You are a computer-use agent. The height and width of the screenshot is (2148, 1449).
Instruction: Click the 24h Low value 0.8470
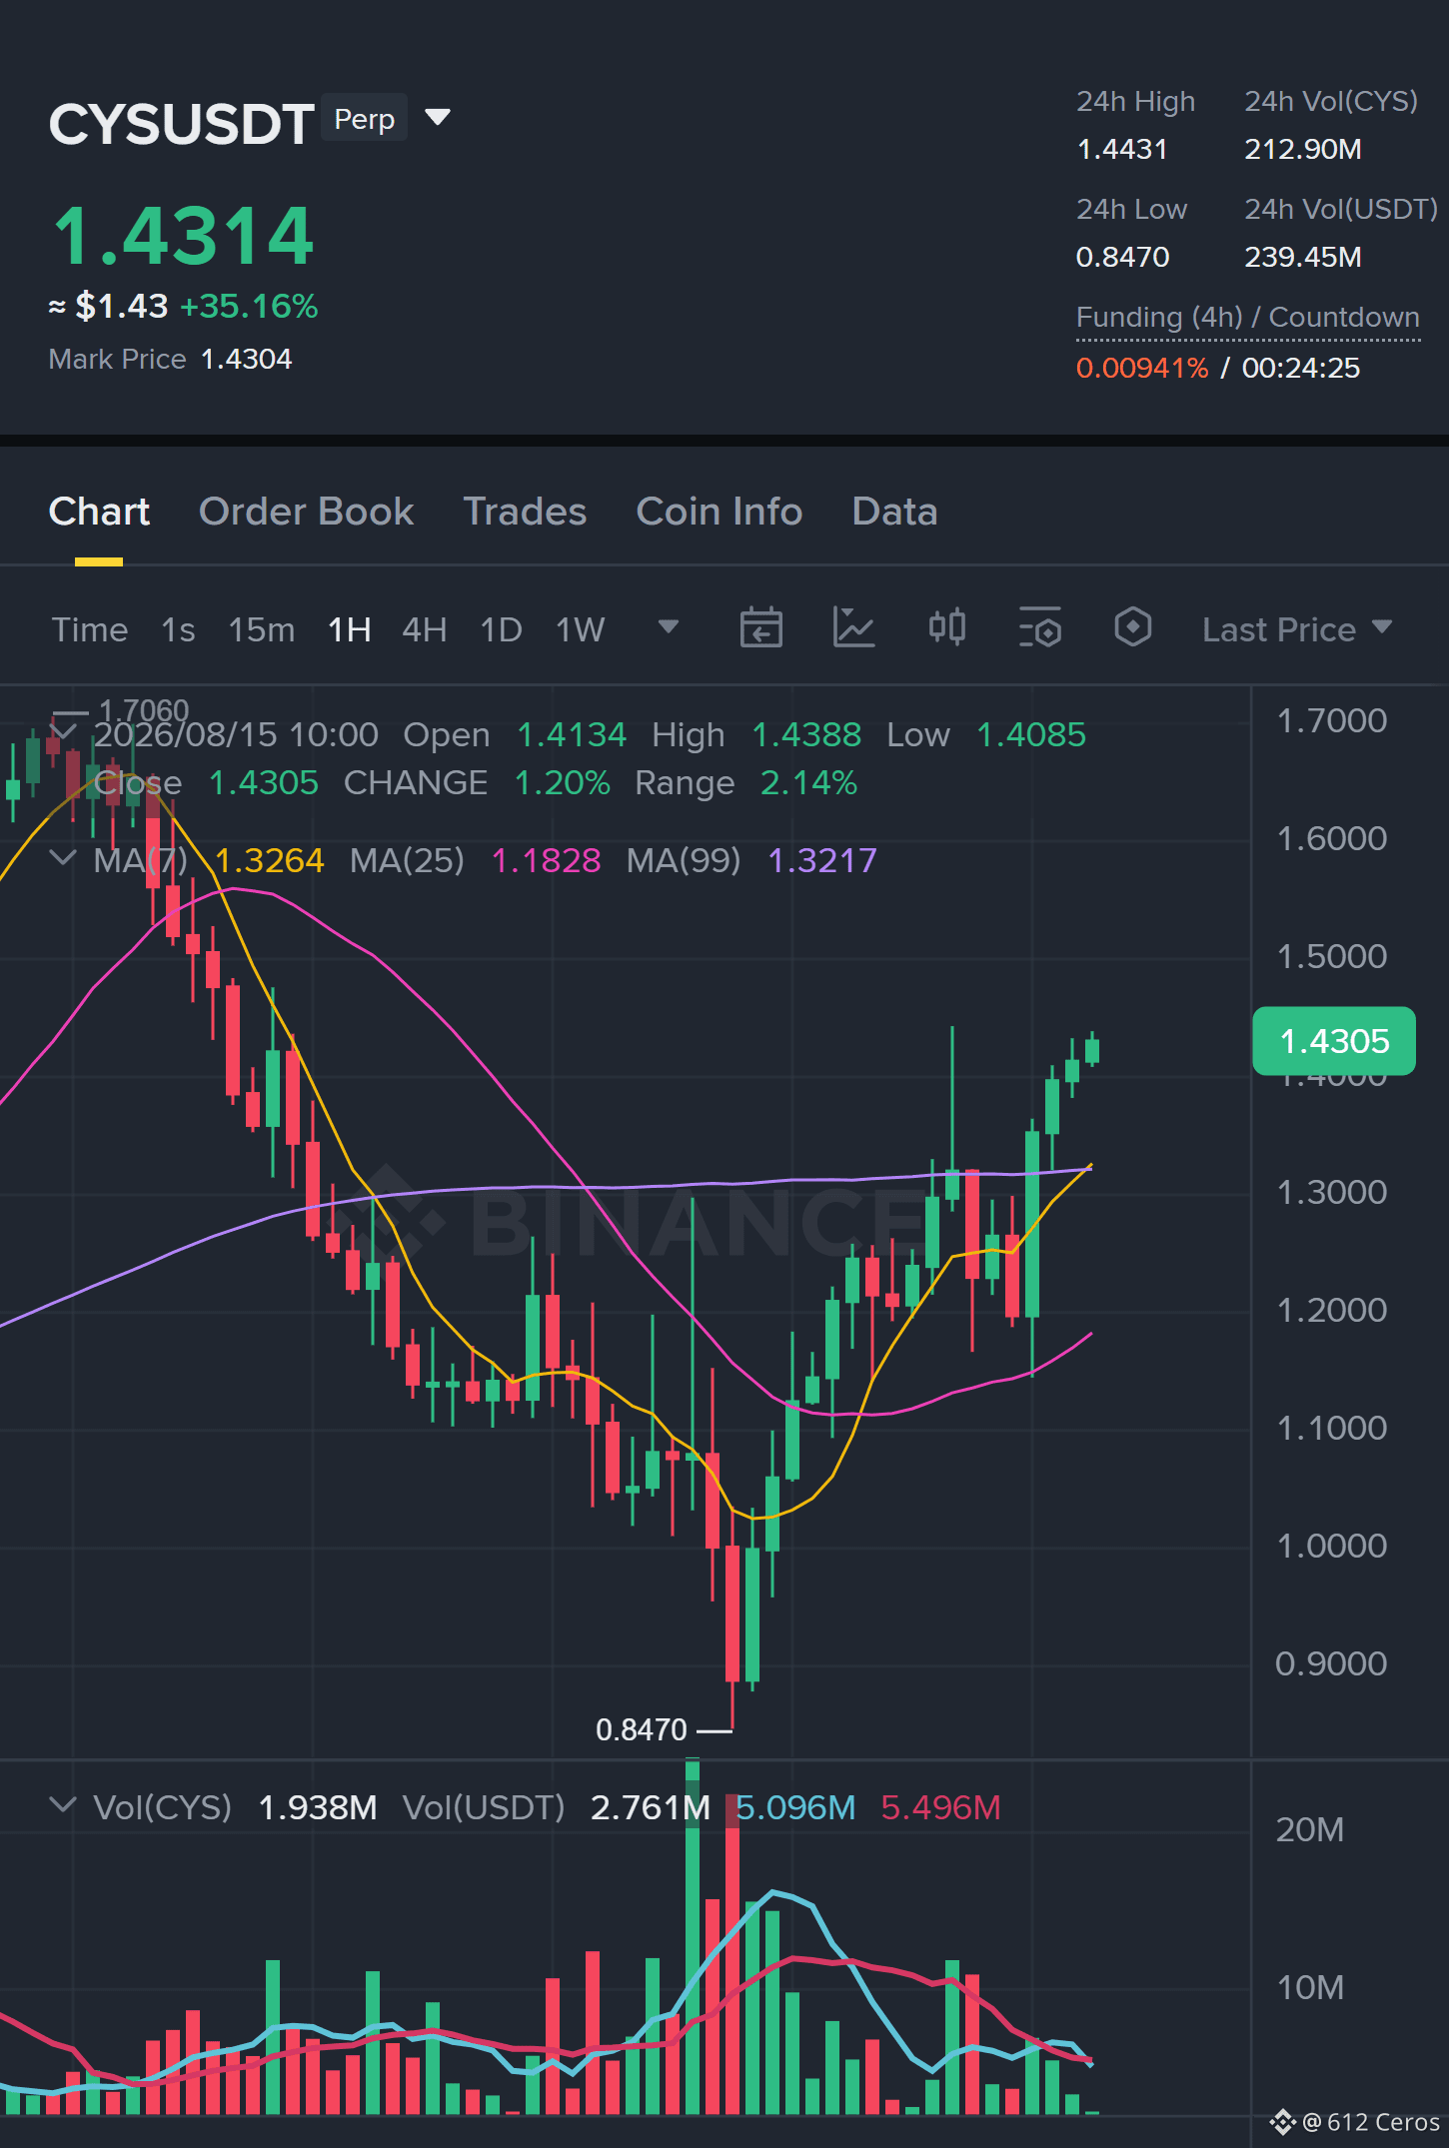(x=1122, y=257)
